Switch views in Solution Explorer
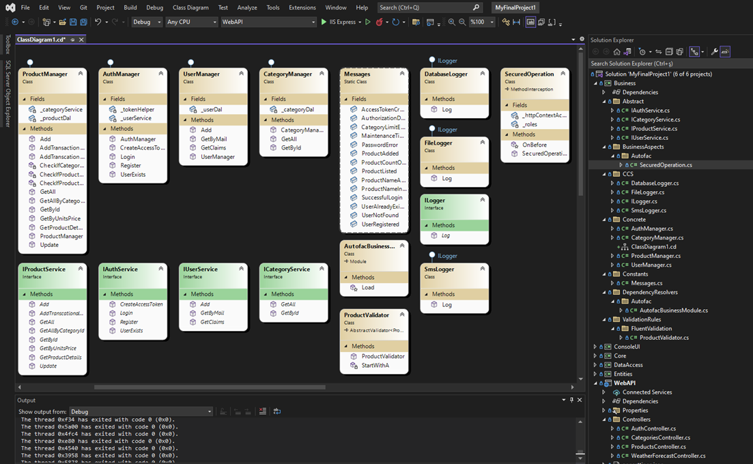 (x=627, y=52)
